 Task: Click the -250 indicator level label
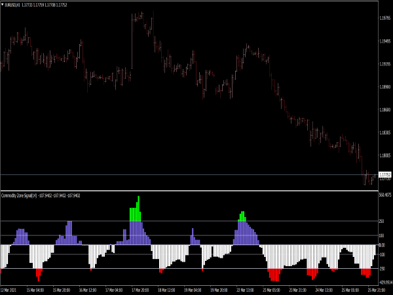tap(382, 269)
